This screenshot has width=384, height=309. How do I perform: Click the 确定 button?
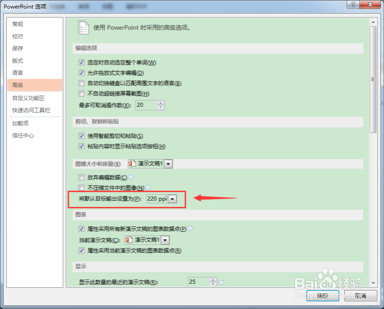(x=323, y=295)
